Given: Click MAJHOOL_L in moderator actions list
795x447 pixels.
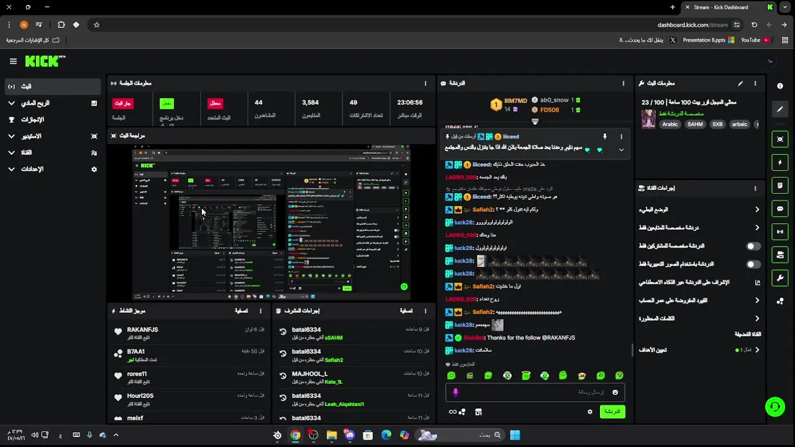Looking at the screenshot, I should coord(309,374).
